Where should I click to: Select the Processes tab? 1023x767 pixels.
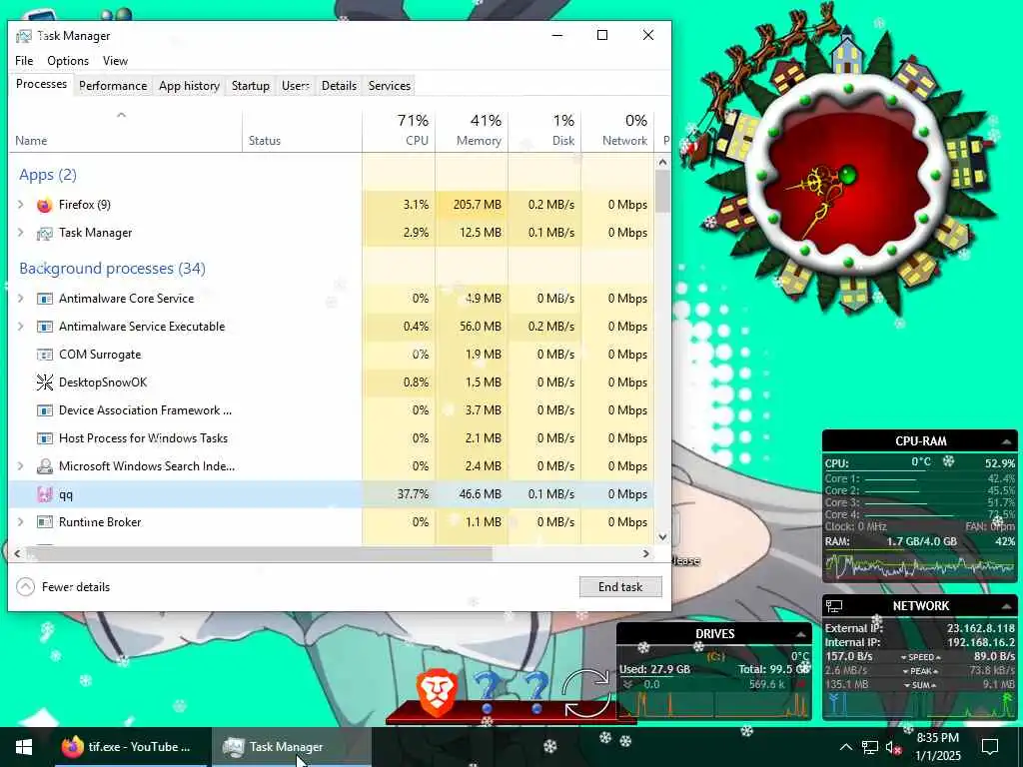tap(41, 84)
